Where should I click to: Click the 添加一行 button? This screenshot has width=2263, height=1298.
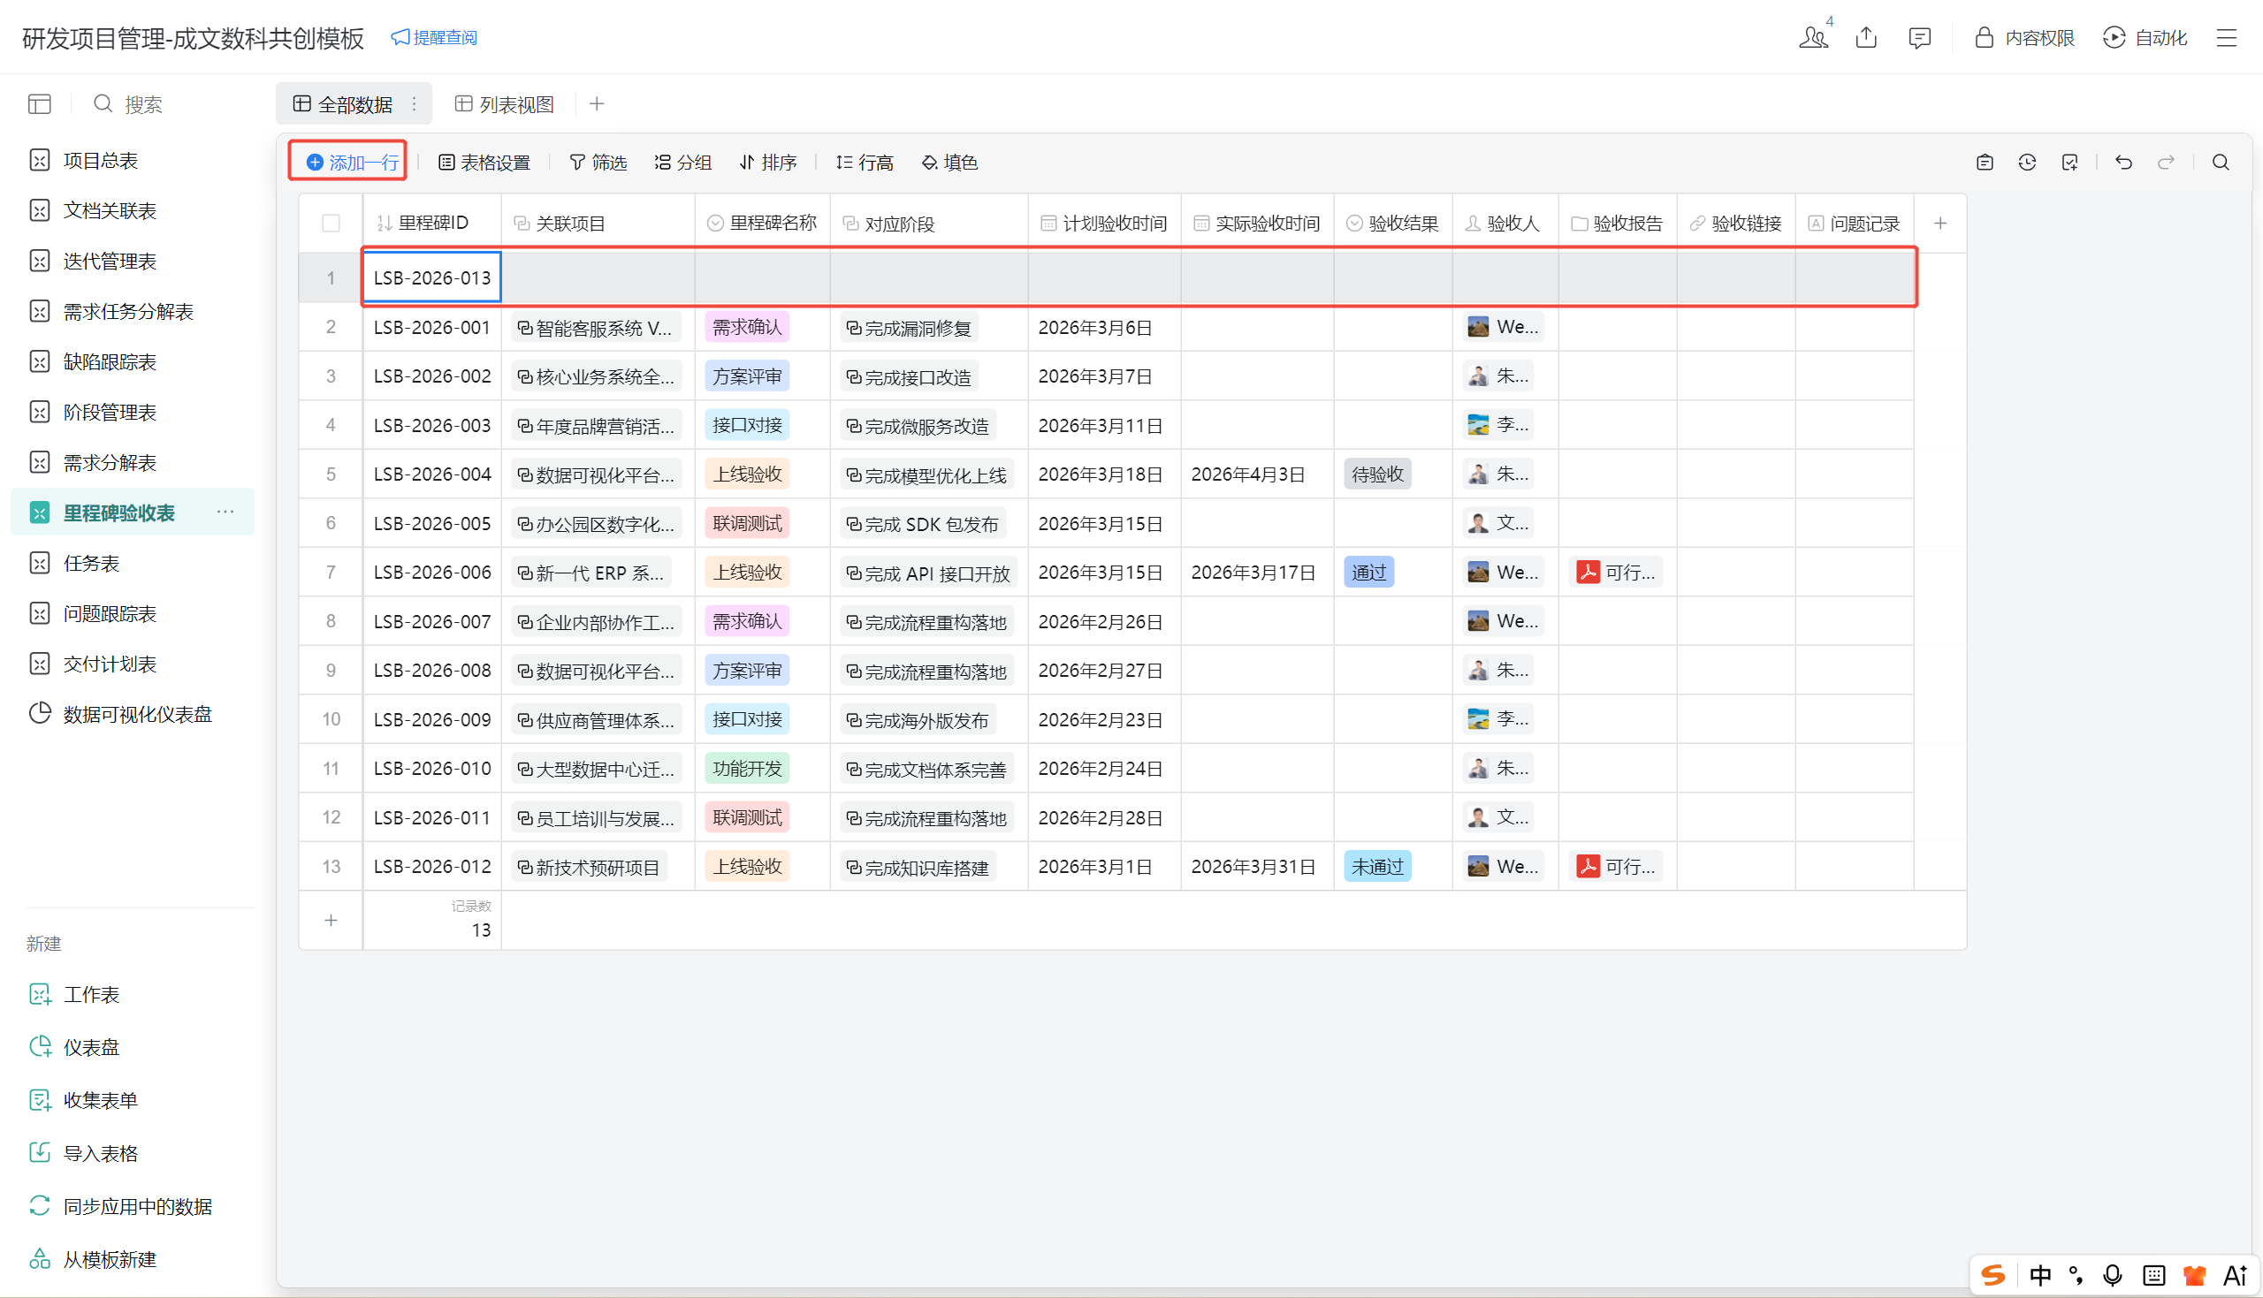(352, 163)
